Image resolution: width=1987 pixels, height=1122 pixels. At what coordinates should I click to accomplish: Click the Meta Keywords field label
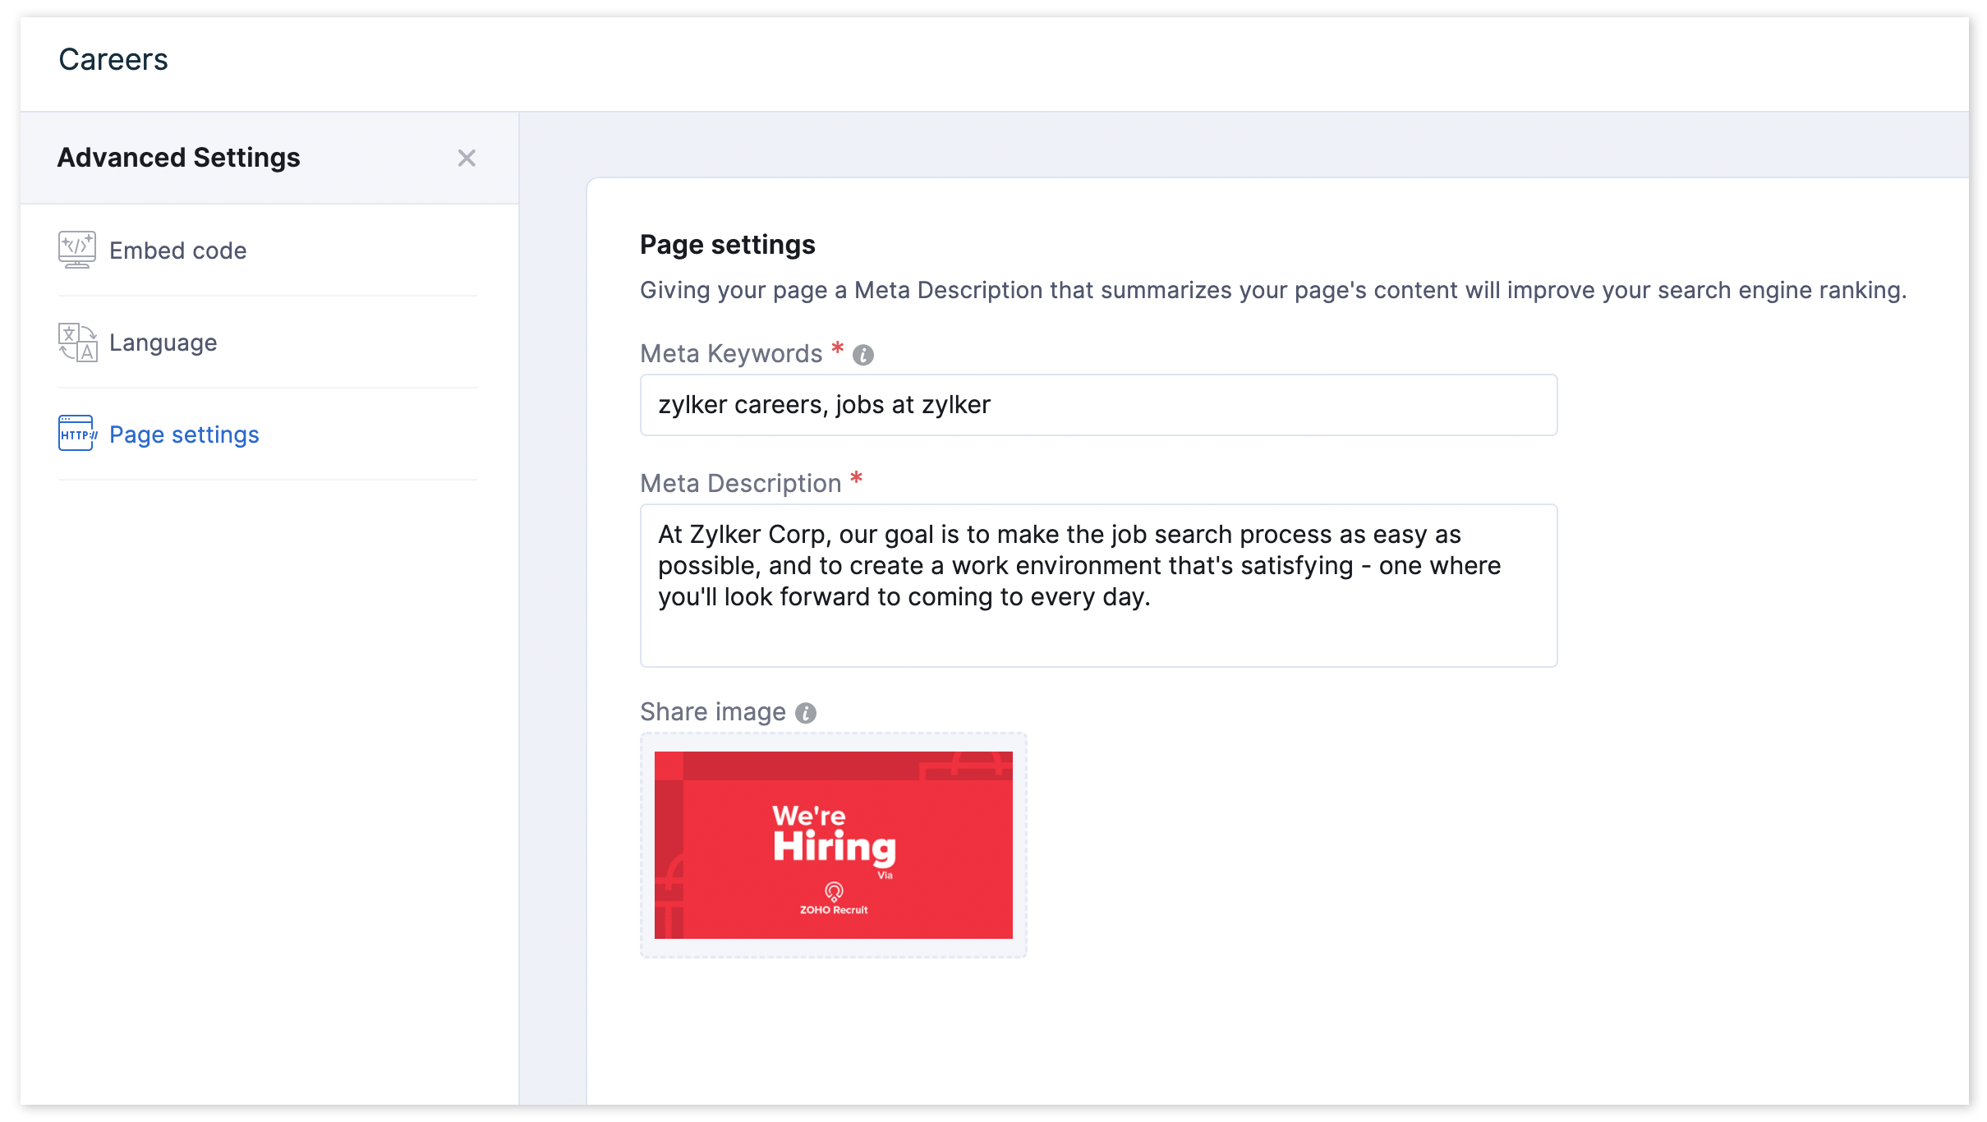coord(730,354)
